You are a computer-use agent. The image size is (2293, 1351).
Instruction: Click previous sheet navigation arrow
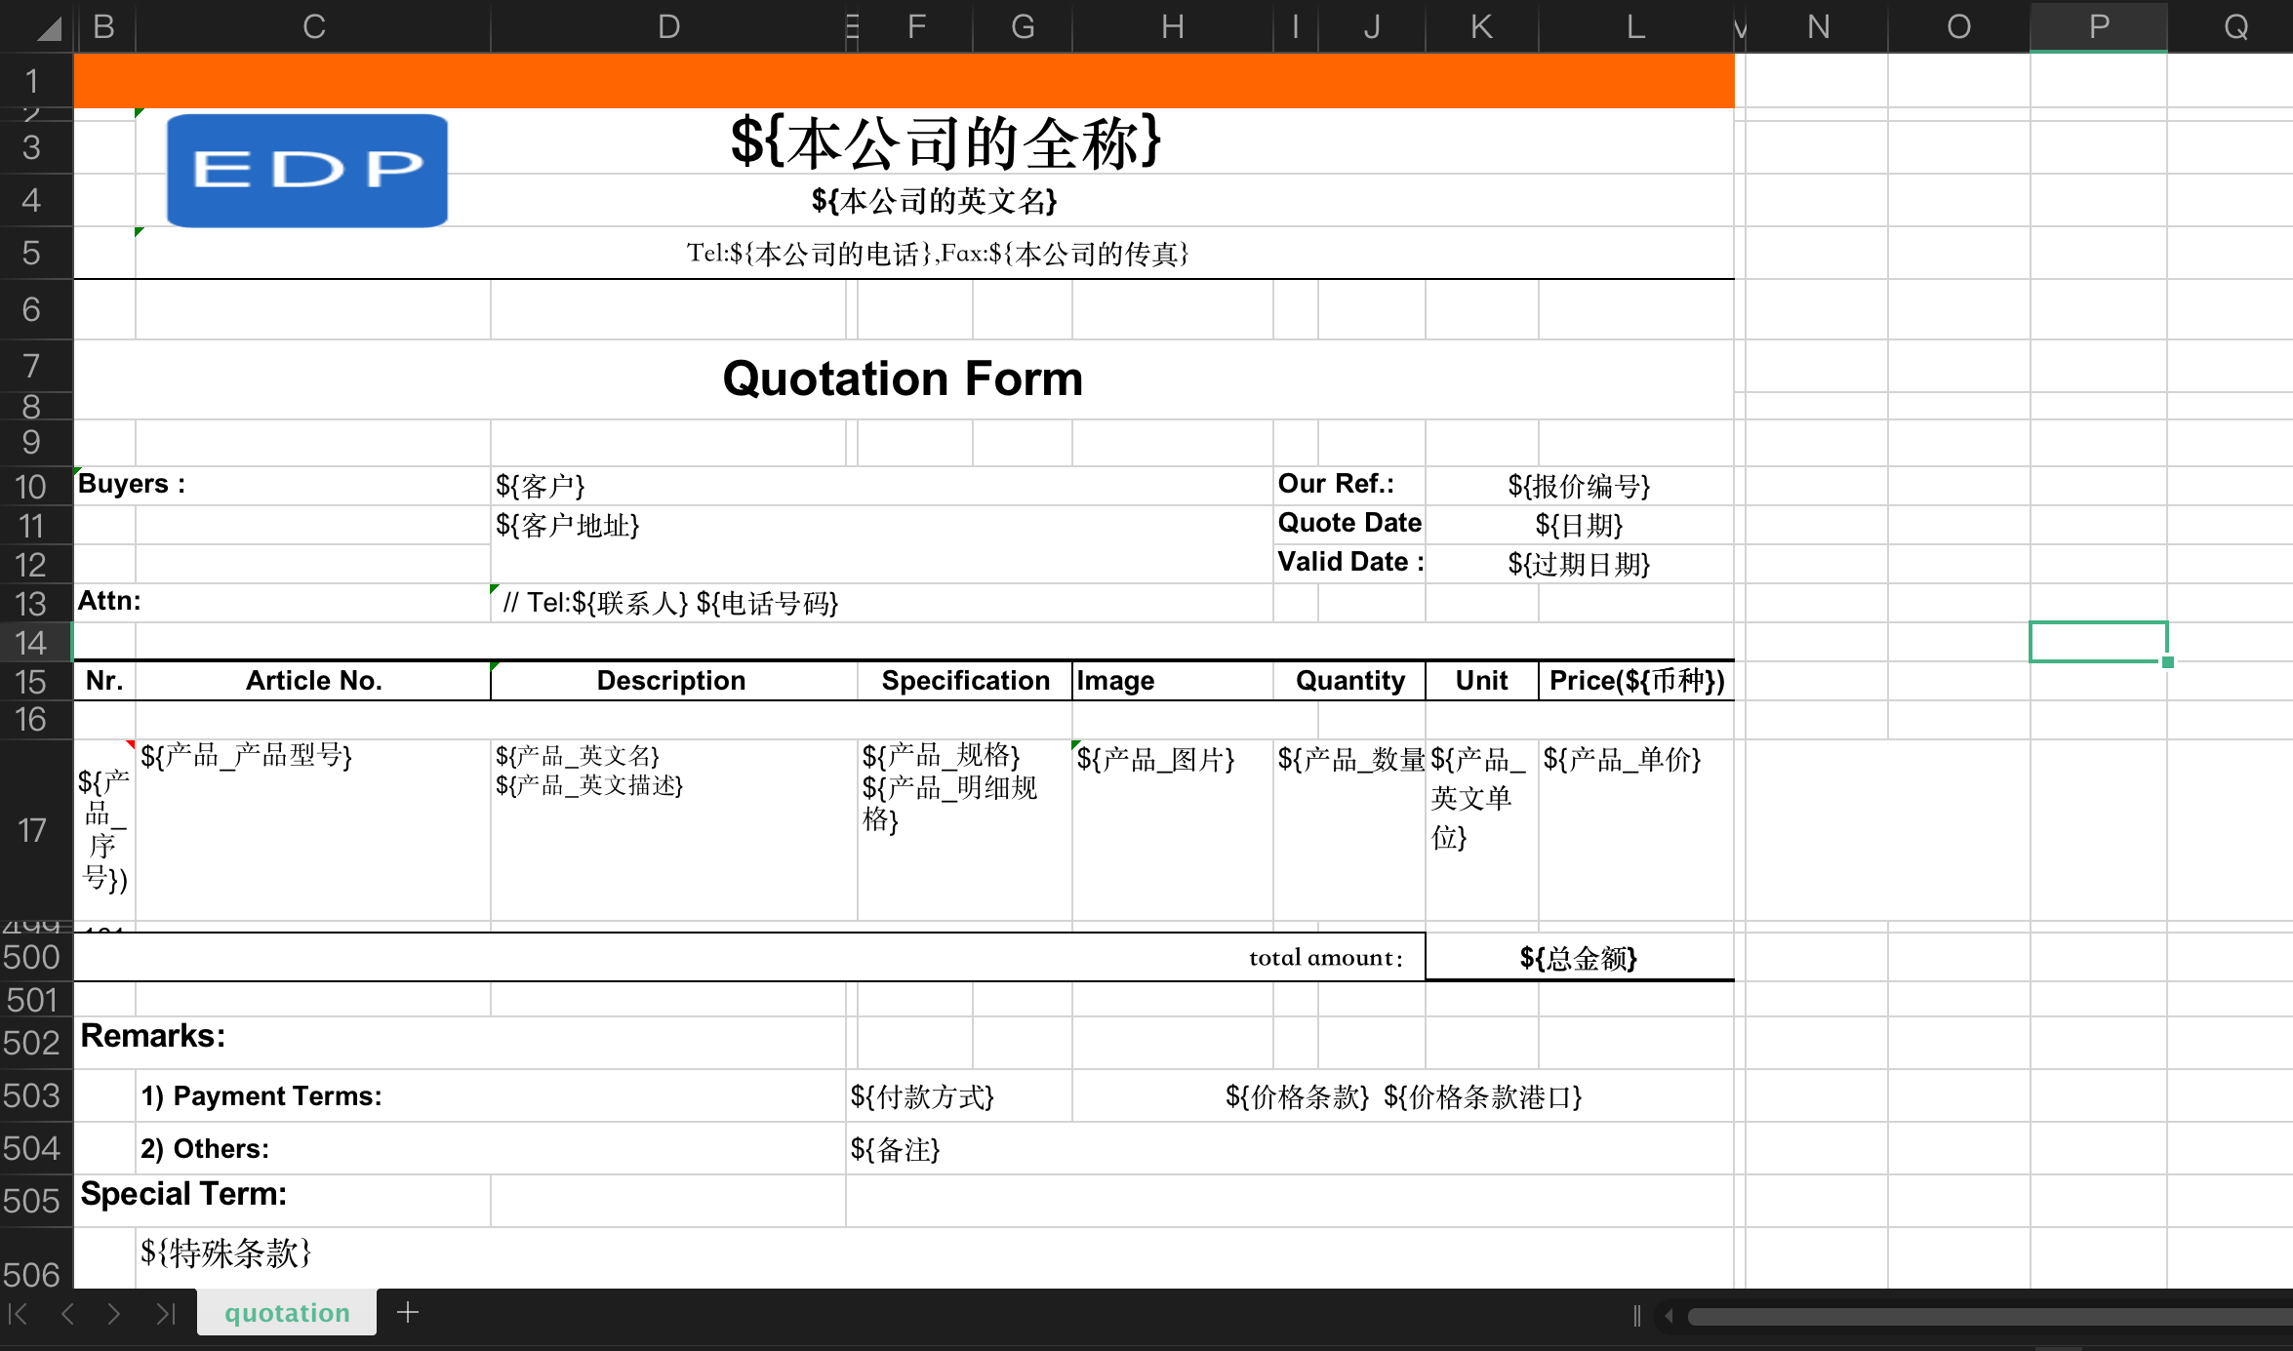(x=67, y=1314)
